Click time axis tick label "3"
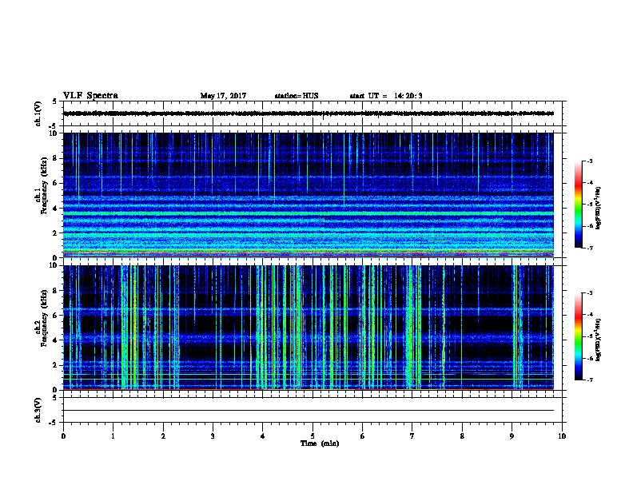This screenshot has width=633, height=489. [x=213, y=435]
